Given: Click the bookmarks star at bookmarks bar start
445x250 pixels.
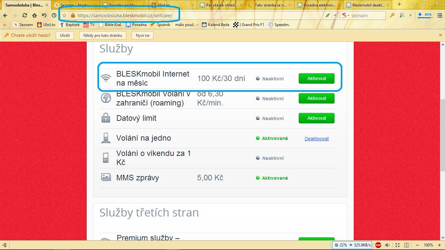Looking at the screenshot, I should pos(5,25).
